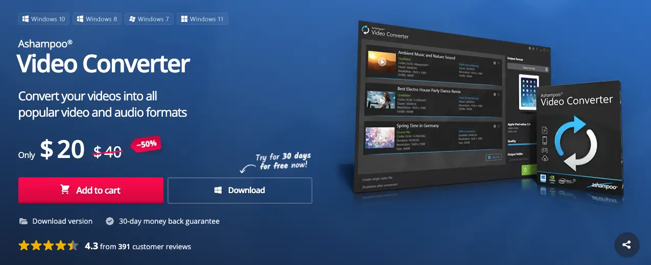The height and width of the screenshot is (265, 651).
Task: Click the Windows 10 compatibility badge
Action: (x=43, y=19)
